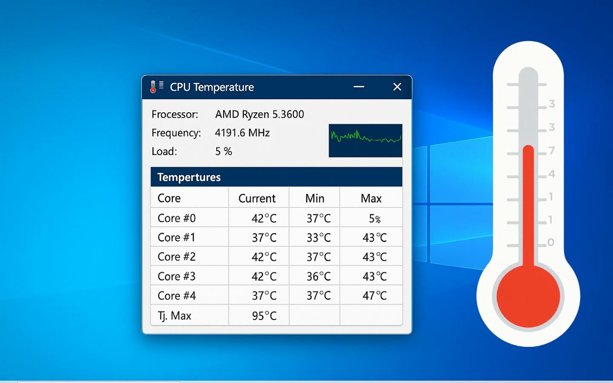The image size is (613, 383).
Task: Click Core #1 max temperature 43°C
Action: [375, 238]
